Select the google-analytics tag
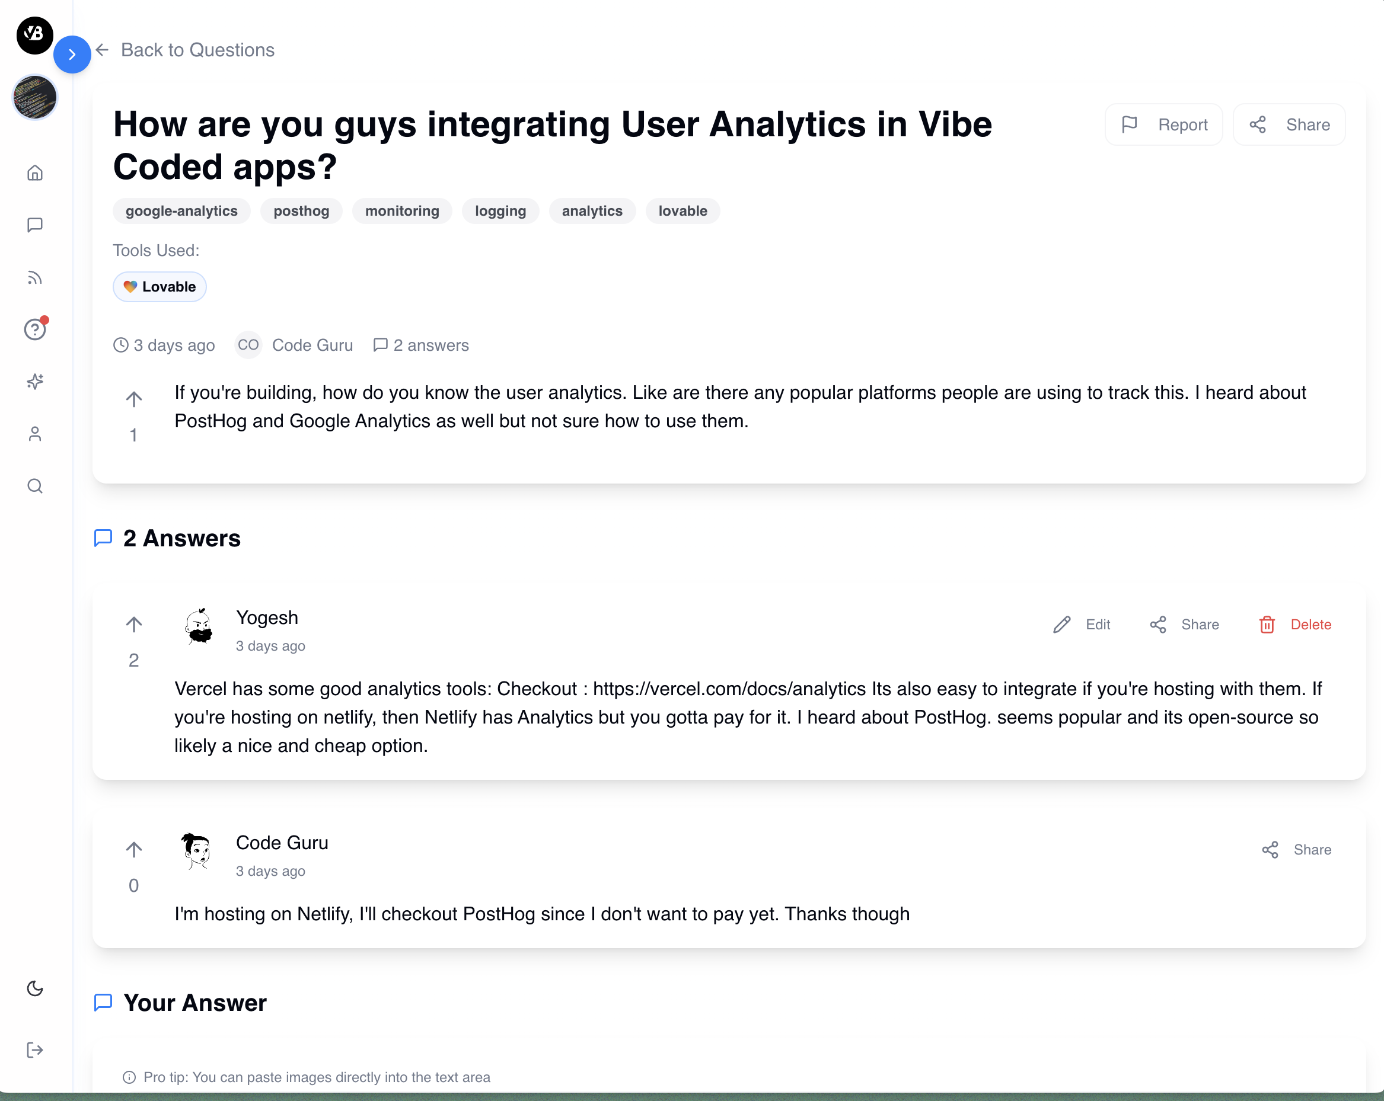This screenshot has width=1384, height=1101. tap(181, 211)
